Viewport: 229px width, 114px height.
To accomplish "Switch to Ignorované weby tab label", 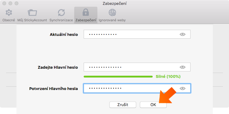I will [x=112, y=20].
